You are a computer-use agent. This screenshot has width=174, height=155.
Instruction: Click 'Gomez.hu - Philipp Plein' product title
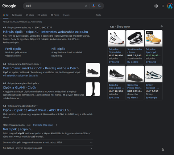[x=134, y=86]
